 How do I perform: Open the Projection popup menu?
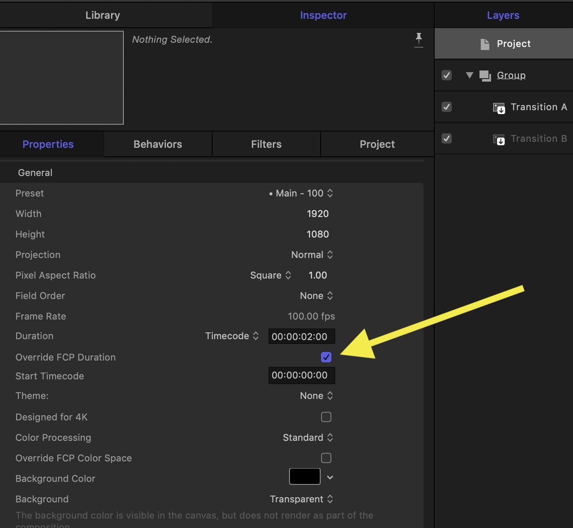point(312,255)
